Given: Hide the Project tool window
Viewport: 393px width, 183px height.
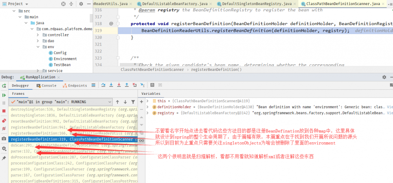Looking at the screenshot, I should point(88,4).
